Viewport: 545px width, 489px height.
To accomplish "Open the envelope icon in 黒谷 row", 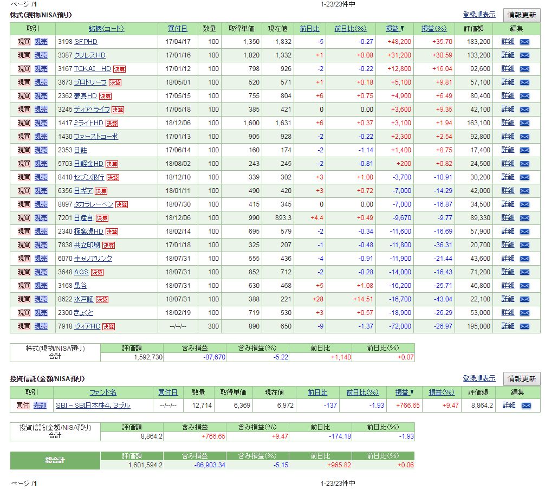I will [524, 286].
